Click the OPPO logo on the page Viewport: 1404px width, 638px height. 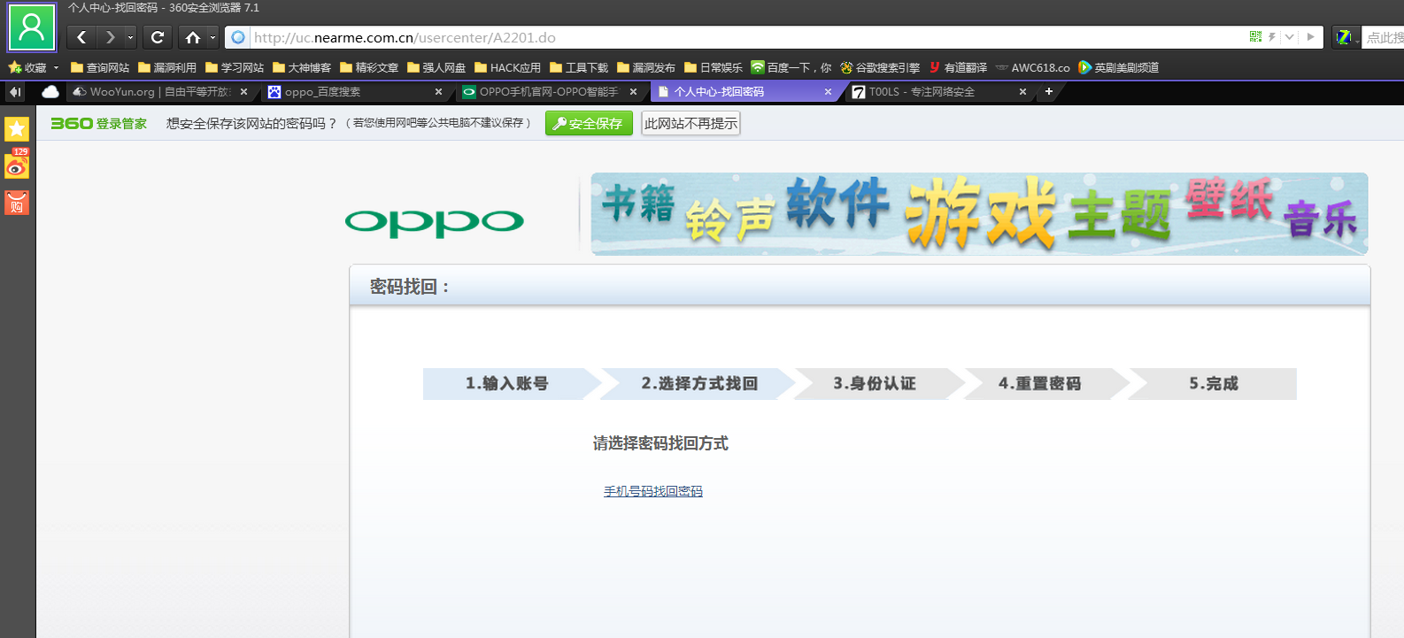click(x=434, y=223)
